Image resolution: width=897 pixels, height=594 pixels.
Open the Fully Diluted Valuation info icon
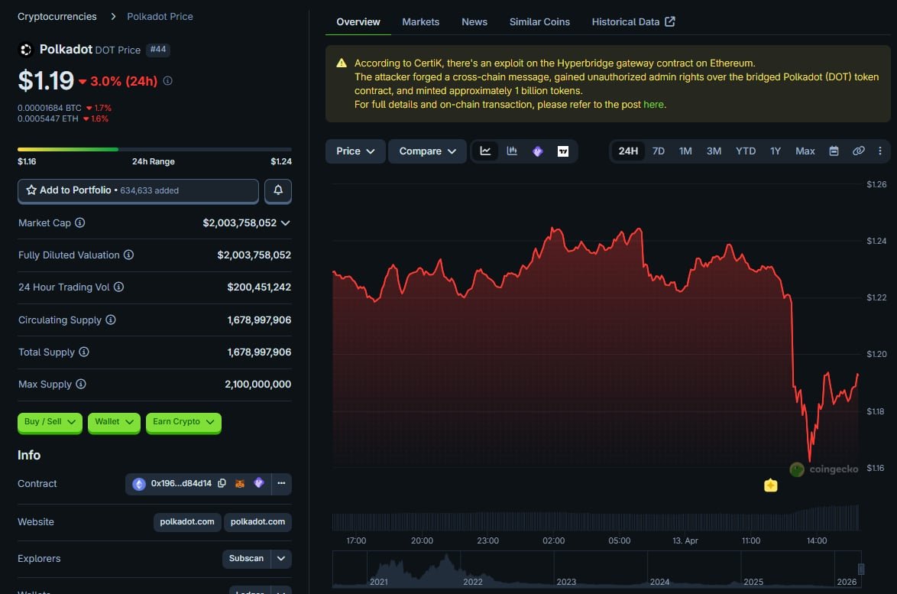128,255
